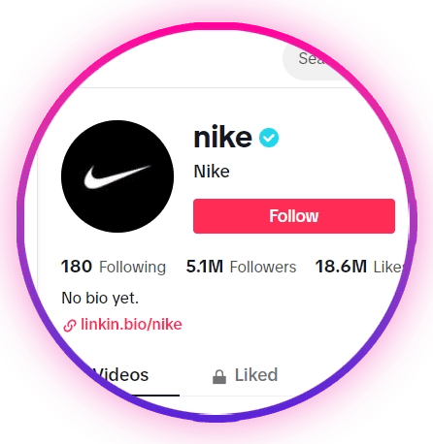Click the white swoosh inside avatar
The image size is (433, 444).
point(117,176)
